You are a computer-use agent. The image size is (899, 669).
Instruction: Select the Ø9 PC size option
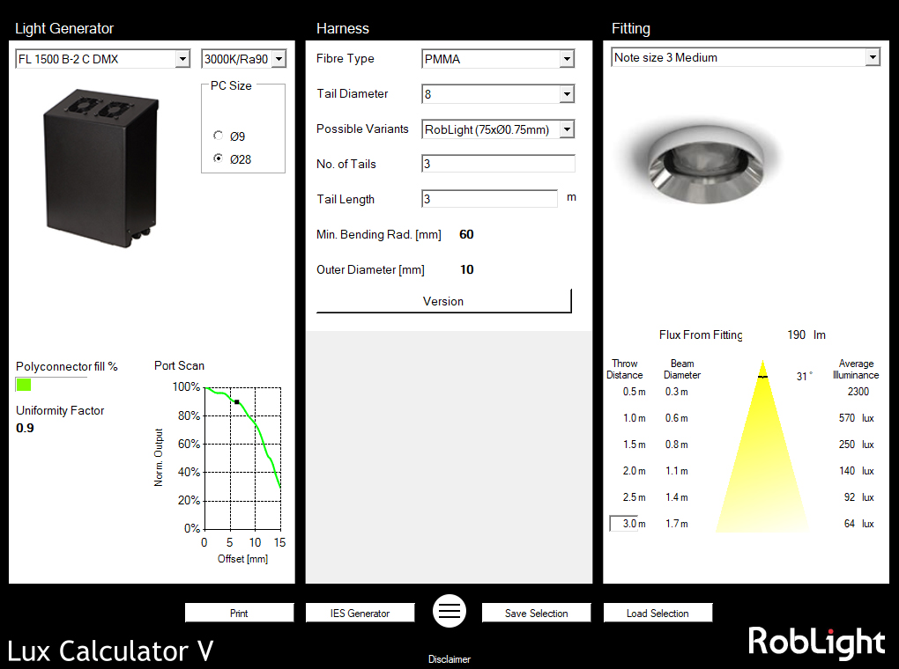click(218, 136)
